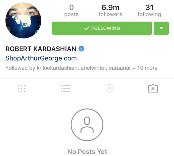The width and height of the screenshot is (174, 156).
Task: Tap the blue verified badge
Action: (81, 49)
